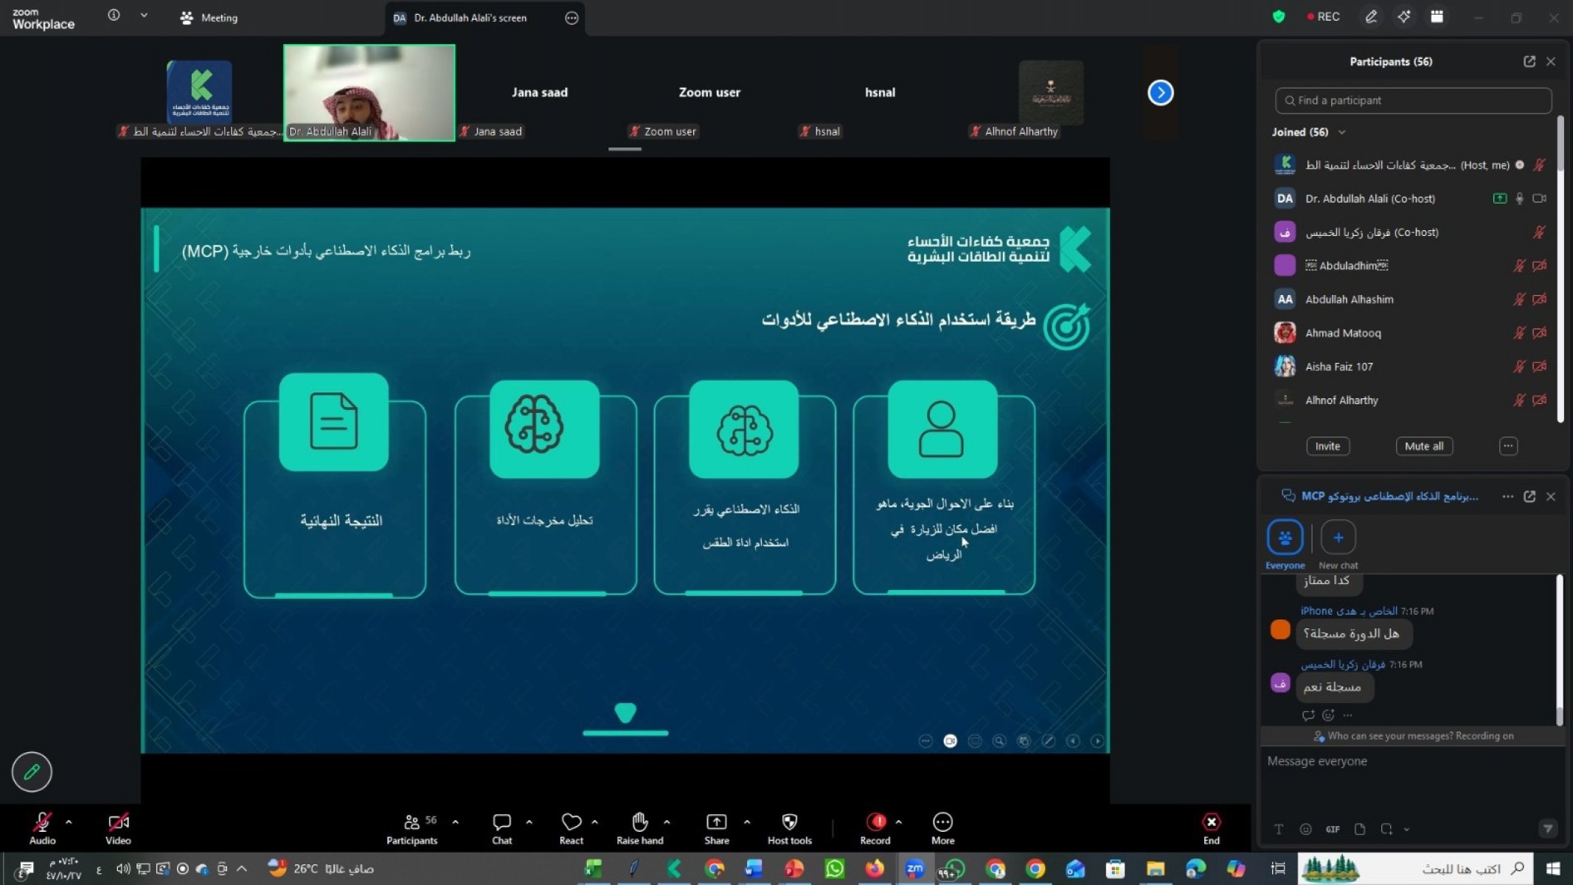Select the Everyone chat tab

1285,538
